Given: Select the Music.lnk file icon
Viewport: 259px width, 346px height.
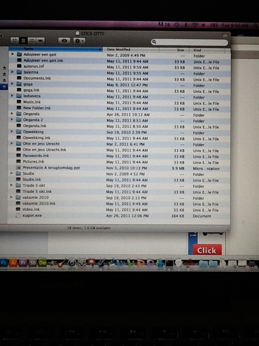Looking at the screenshot, I should point(19,102).
